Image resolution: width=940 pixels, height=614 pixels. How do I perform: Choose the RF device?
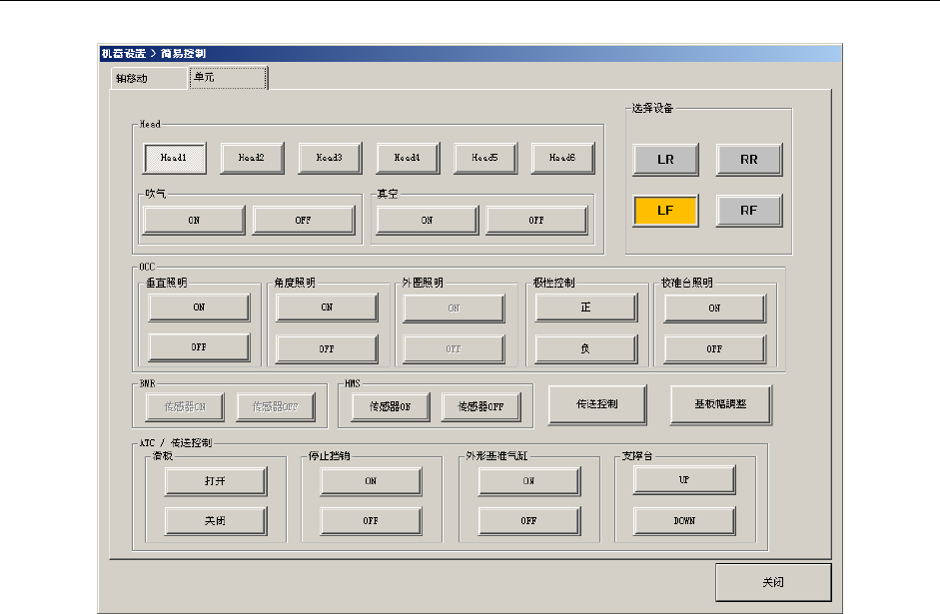click(x=749, y=211)
